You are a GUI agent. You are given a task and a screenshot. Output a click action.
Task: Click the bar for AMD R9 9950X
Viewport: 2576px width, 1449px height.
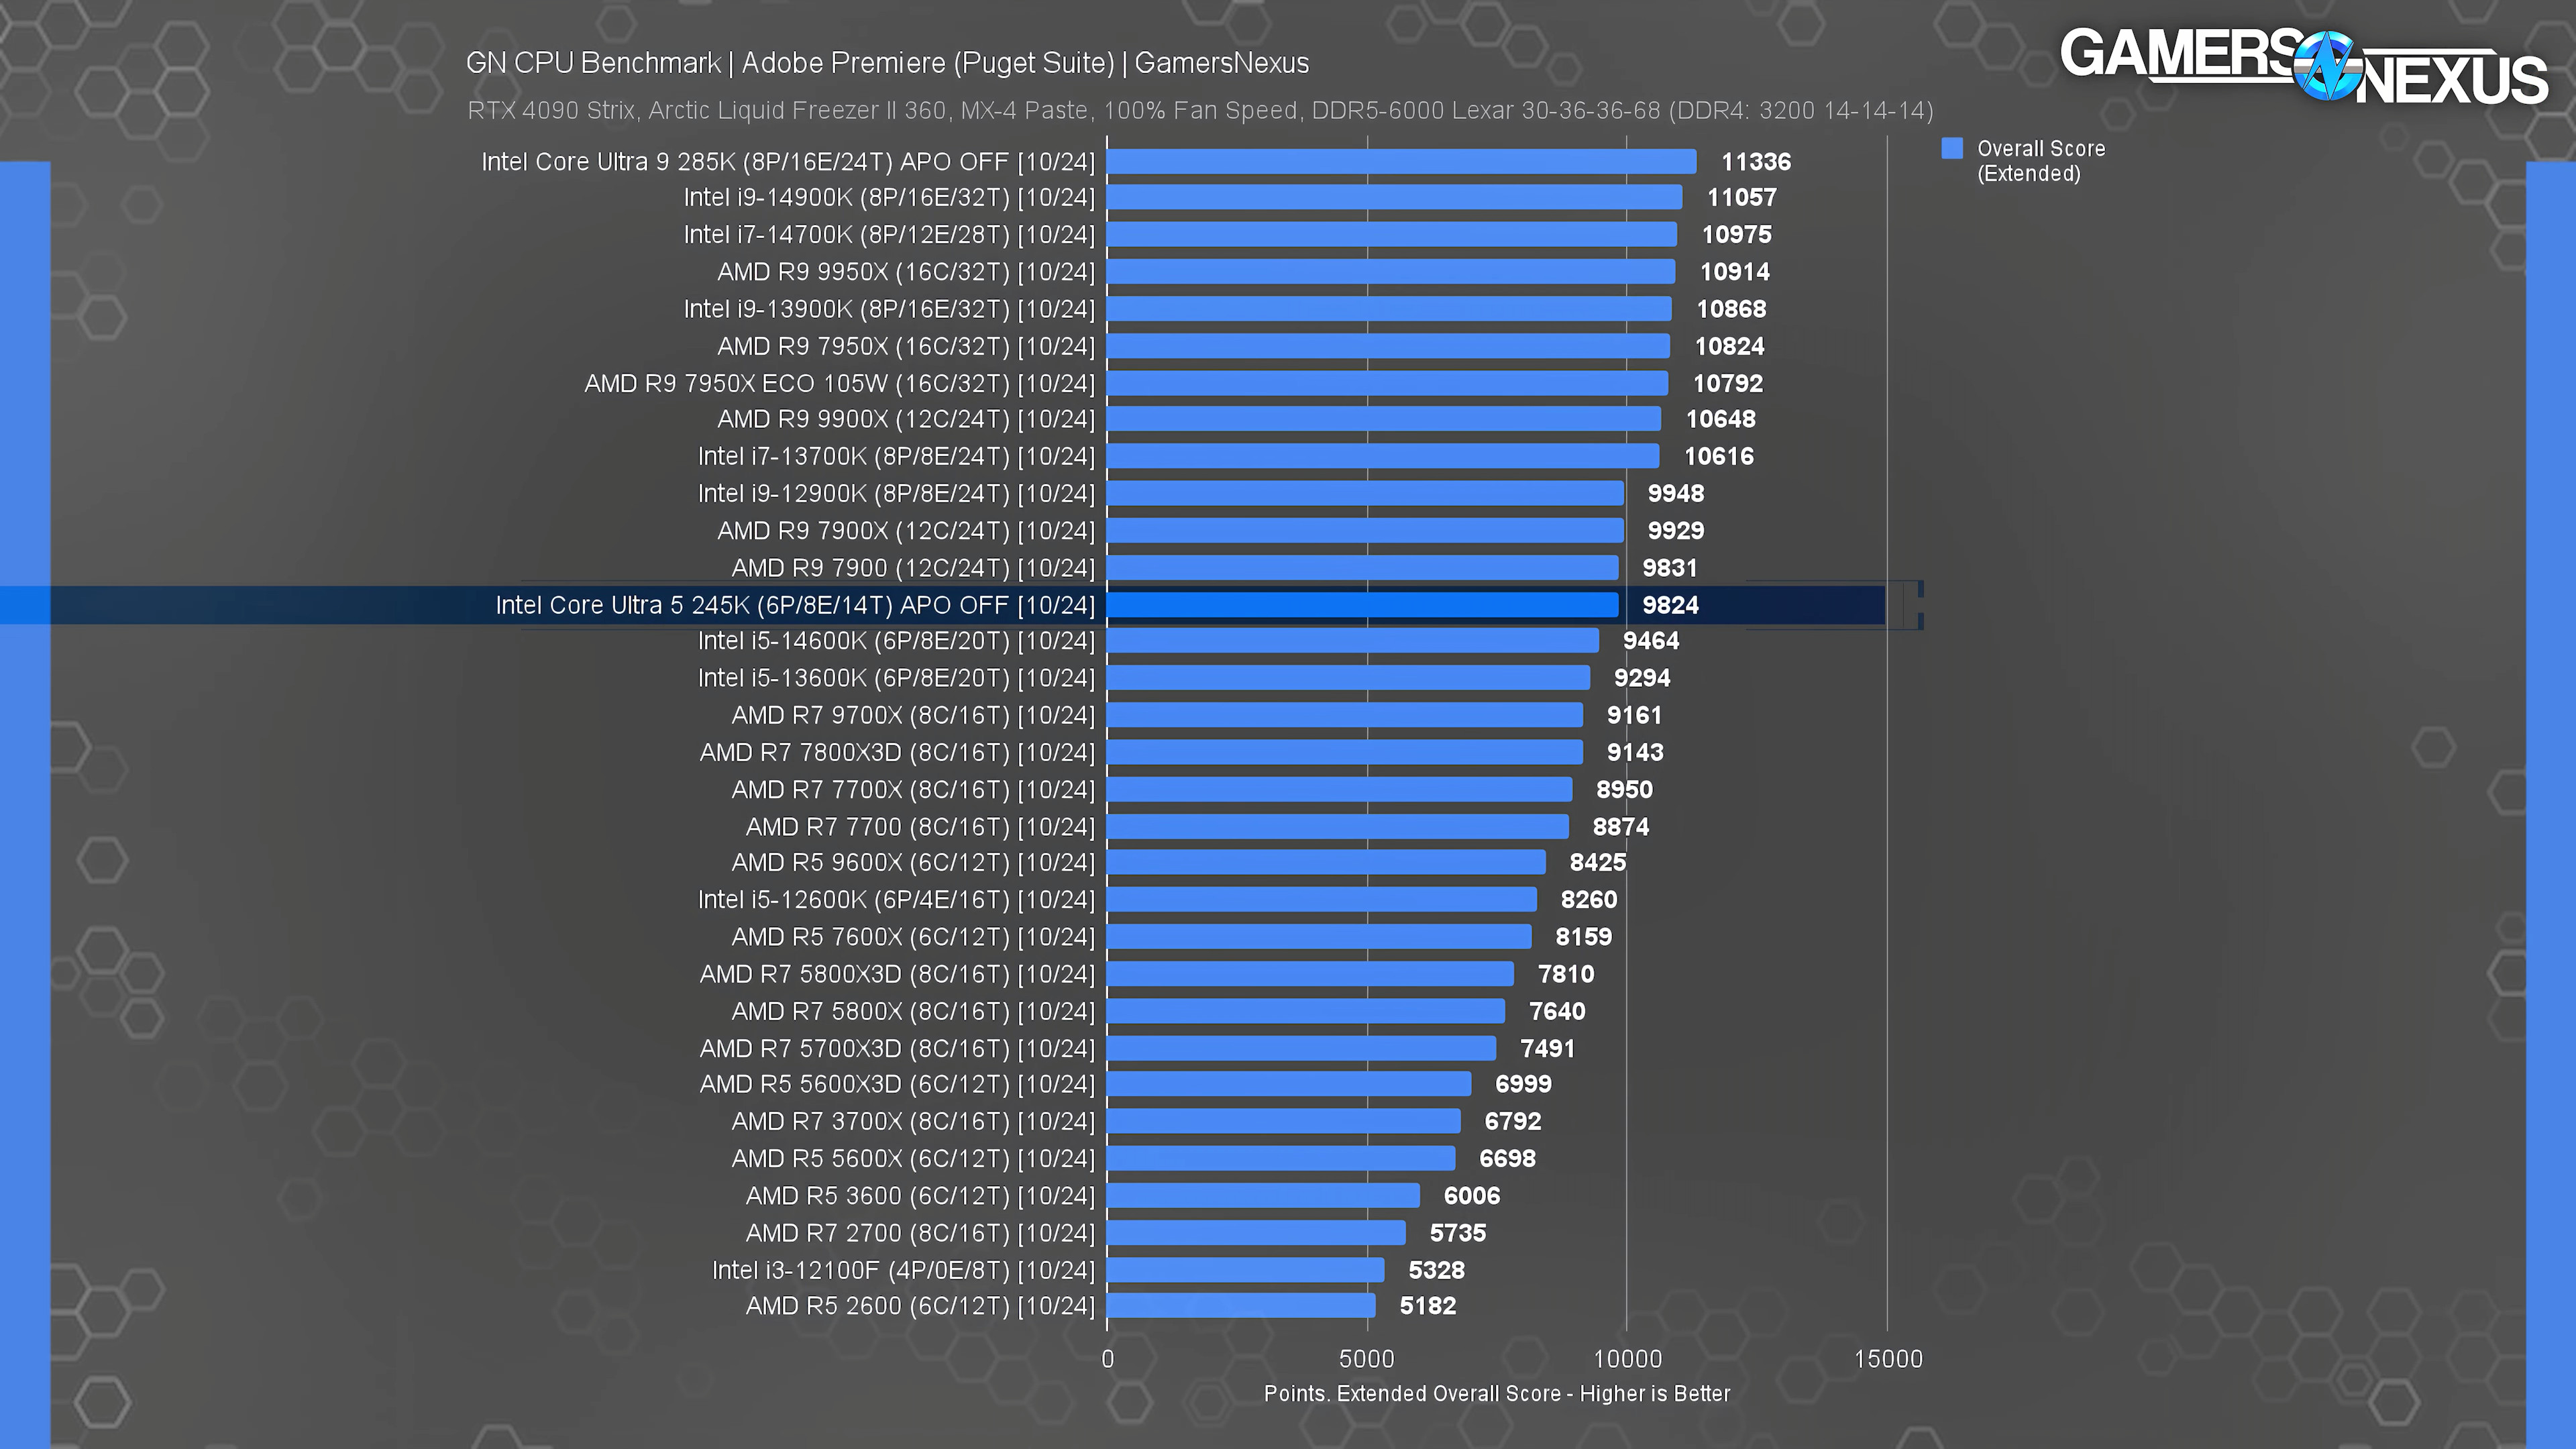(x=1391, y=272)
